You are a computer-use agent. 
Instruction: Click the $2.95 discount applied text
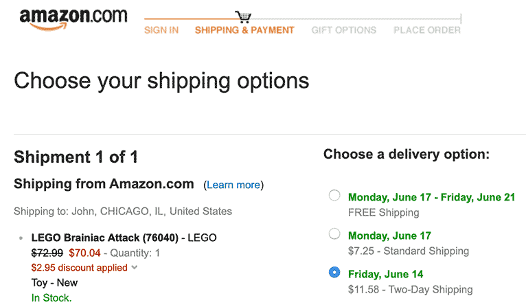click(x=79, y=268)
